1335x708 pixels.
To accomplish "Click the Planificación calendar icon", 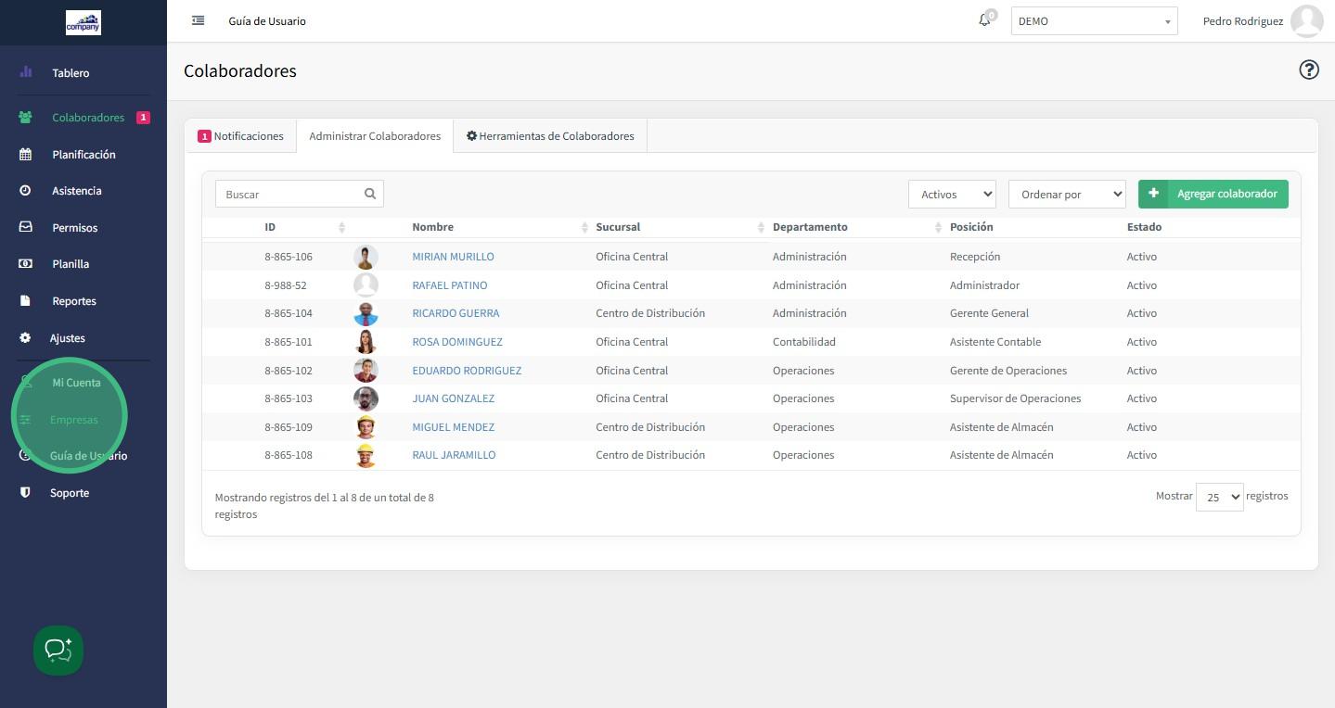I will 26,155.
